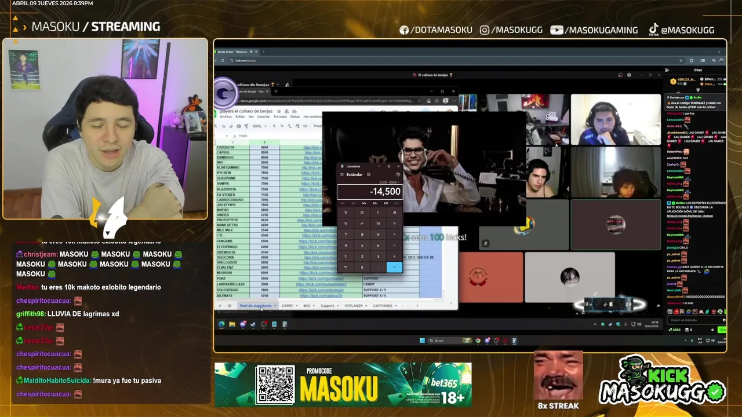This screenshot has height=417, width=742.
Task: Open the calculator hamburger navigation menu
Action: tap(342, 174)
